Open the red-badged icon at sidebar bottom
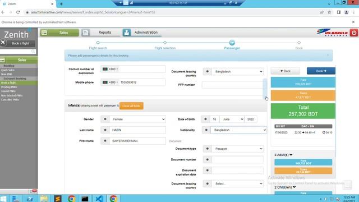 click(34, 191)
